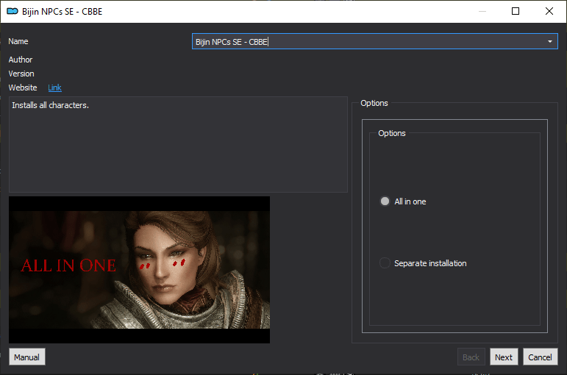Image resolution: width=567 pixels, height=375 pixels.
Task: Click the 'Installs all characters.' description text
Action: (50, 105)
